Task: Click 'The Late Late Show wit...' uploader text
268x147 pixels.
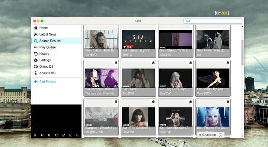Action: pyautogui.click(x=100, y=93)
